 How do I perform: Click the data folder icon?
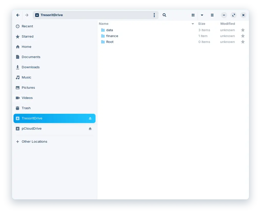(103, 30)
